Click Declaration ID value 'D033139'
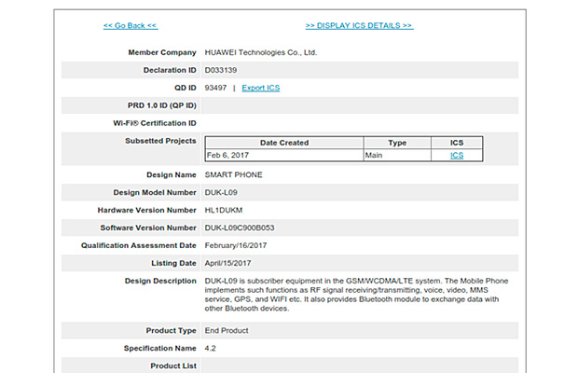The image size is (578, 373). click(x=221, y=70)
